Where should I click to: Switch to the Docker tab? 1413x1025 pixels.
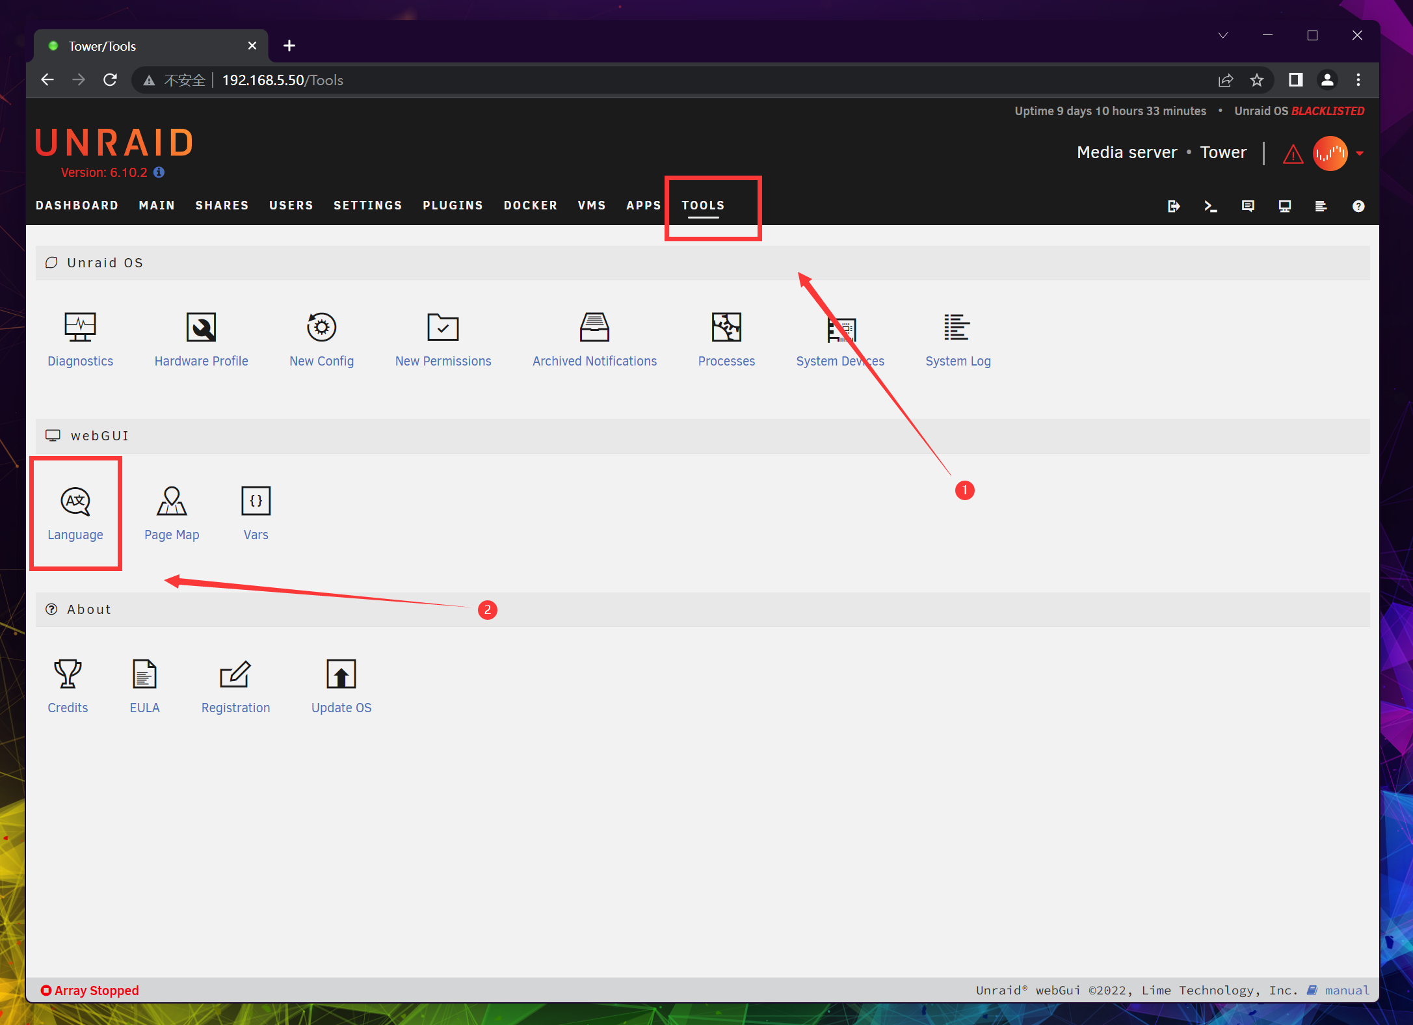pyautogui.click(x=530, y=206)
